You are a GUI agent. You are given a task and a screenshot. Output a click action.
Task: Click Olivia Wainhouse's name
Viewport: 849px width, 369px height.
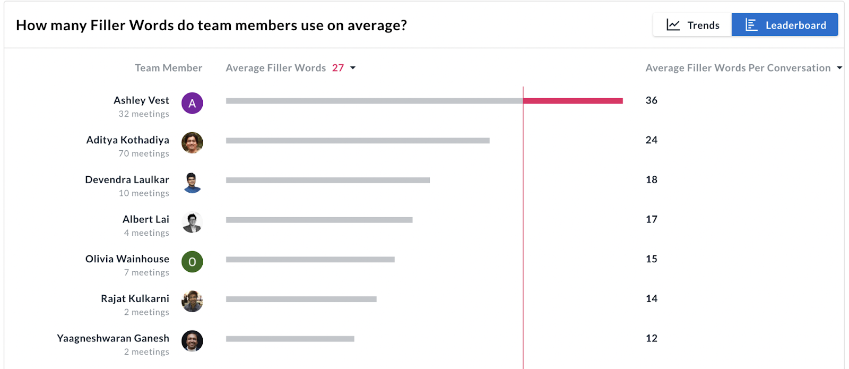pos(127,259)
